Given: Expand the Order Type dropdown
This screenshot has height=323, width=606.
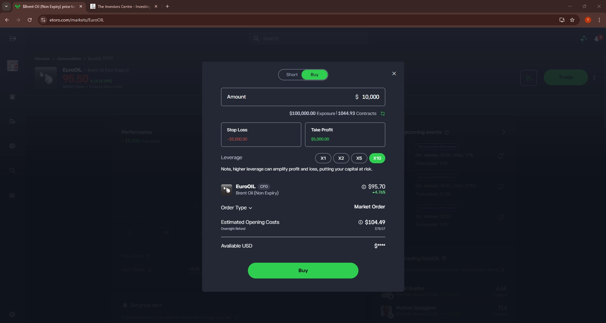Looking at the screenshot, I should [237, 208].
